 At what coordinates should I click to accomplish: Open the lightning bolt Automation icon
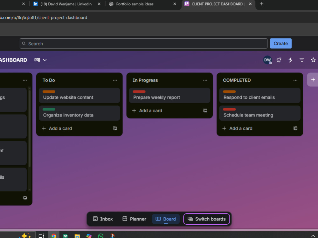(x=290, y=60)
